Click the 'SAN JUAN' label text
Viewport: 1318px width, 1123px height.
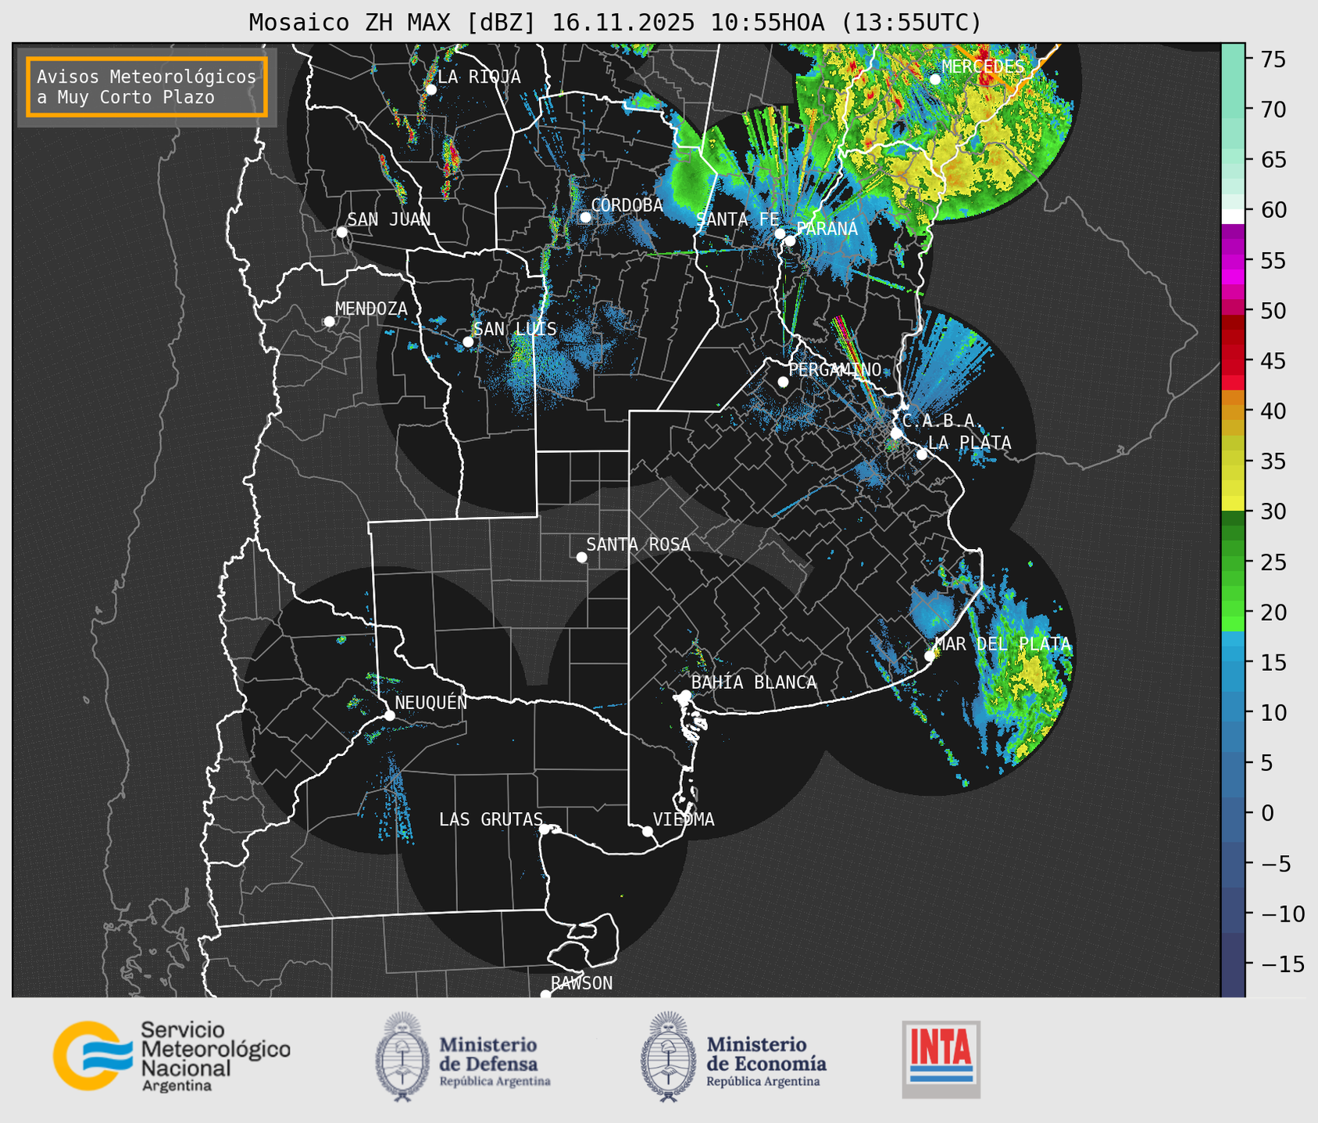pyautogui.click(x=389, y=219)
